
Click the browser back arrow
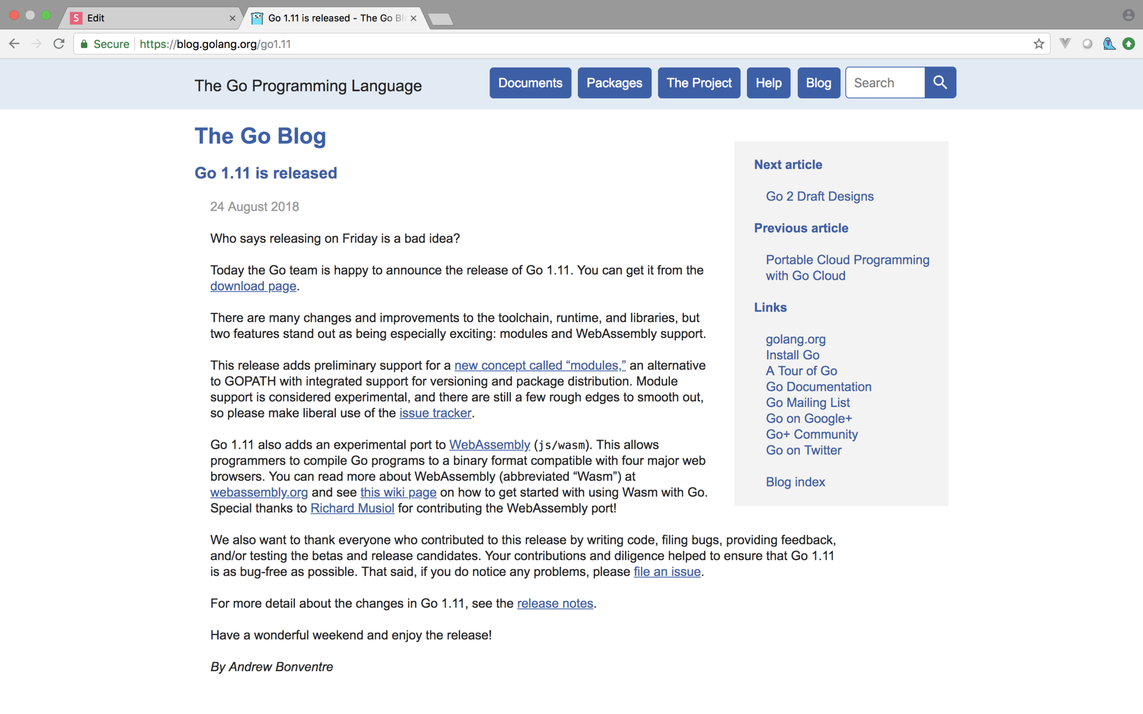point(14,44)
